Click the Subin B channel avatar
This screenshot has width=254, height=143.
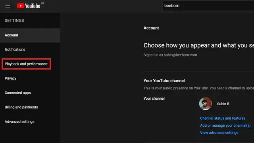click(x=206, y=104)
